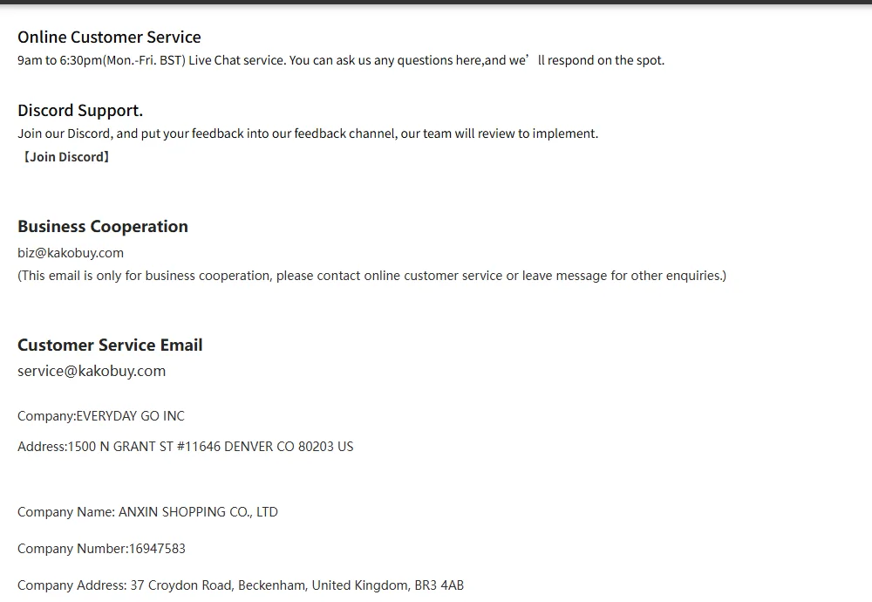Click the service@kakobuy.com email address
872x602 pixels.
click(x=92, y=371)
